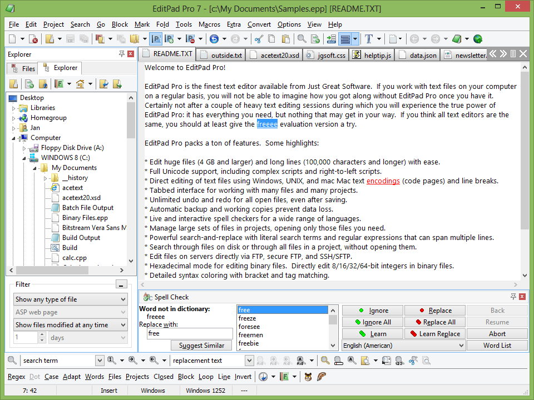This screenshot has width=534, height=400.
Task: Click the Open file folder icon
Action: (50, 39)
